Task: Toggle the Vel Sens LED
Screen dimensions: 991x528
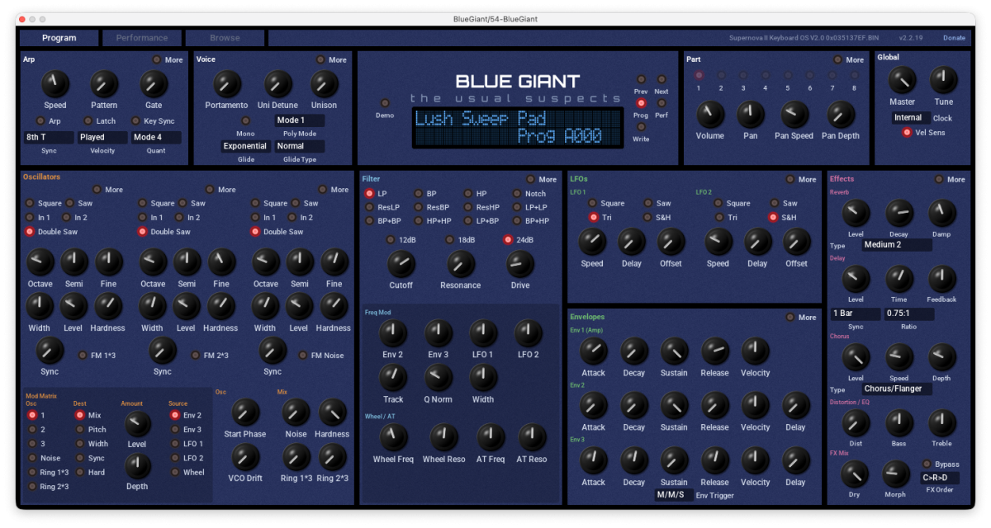Action: pos(907,132)
